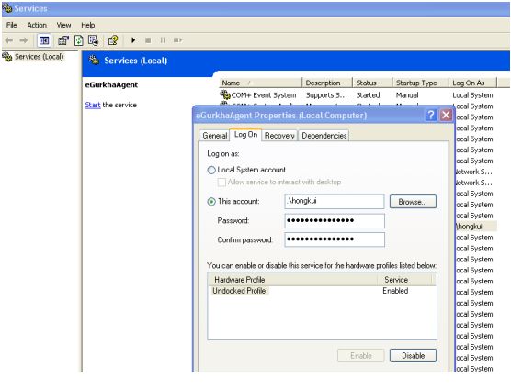Click the Browse button
This screenshot has height=389, width=511.
pos(413,202)
